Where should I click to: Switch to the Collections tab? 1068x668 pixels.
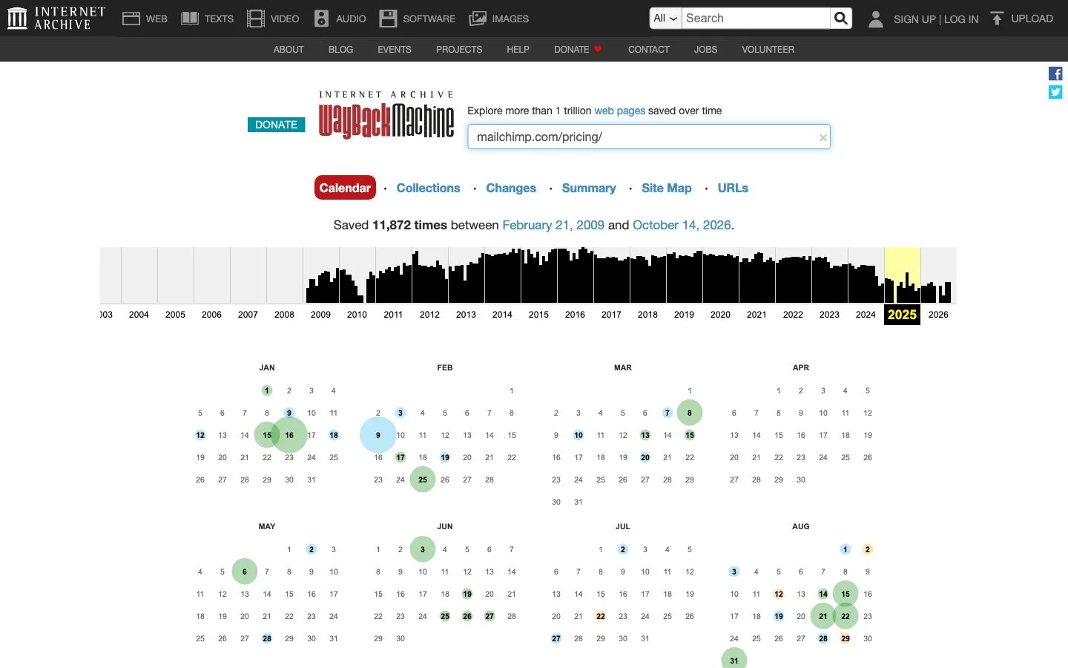(x=428, y=188)
